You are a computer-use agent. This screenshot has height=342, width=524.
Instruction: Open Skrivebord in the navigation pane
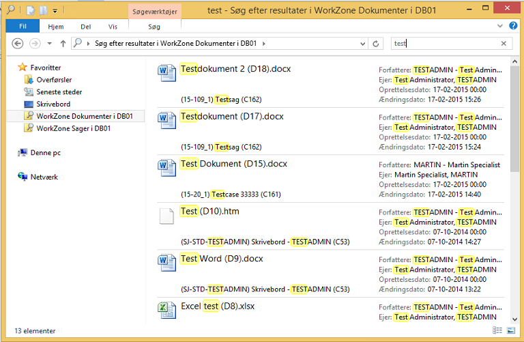(x=53, y=104)
